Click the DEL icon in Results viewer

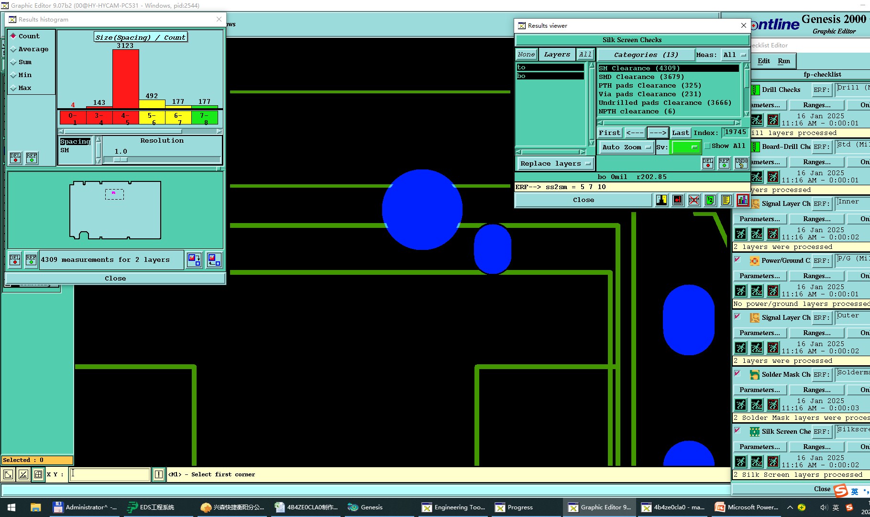click(707, 163)
